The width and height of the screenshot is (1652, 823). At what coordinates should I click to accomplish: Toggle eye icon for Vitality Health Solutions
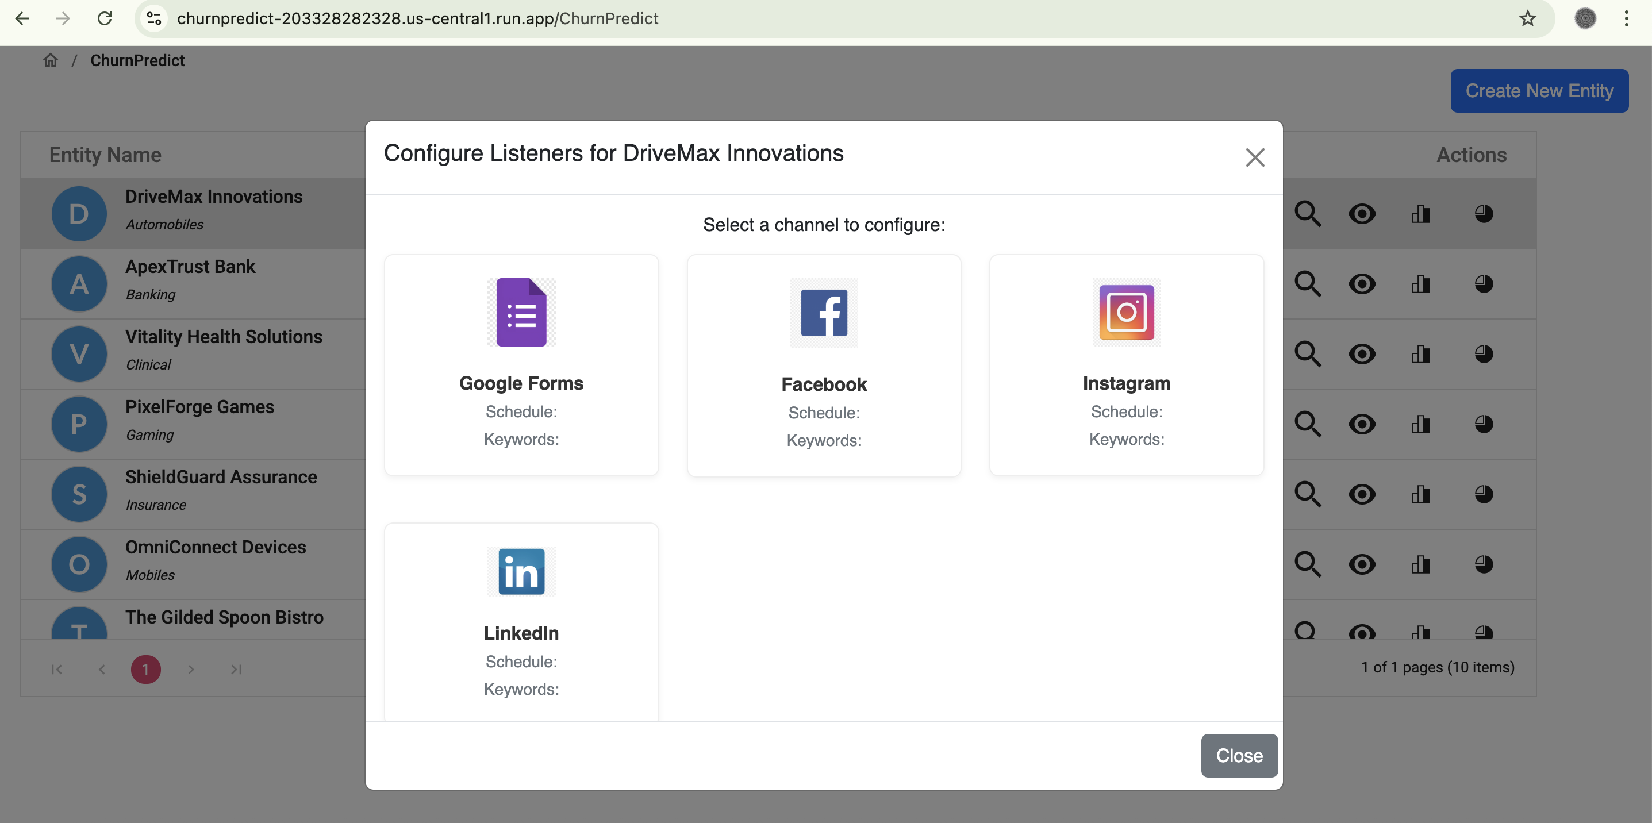(1362, 354)
